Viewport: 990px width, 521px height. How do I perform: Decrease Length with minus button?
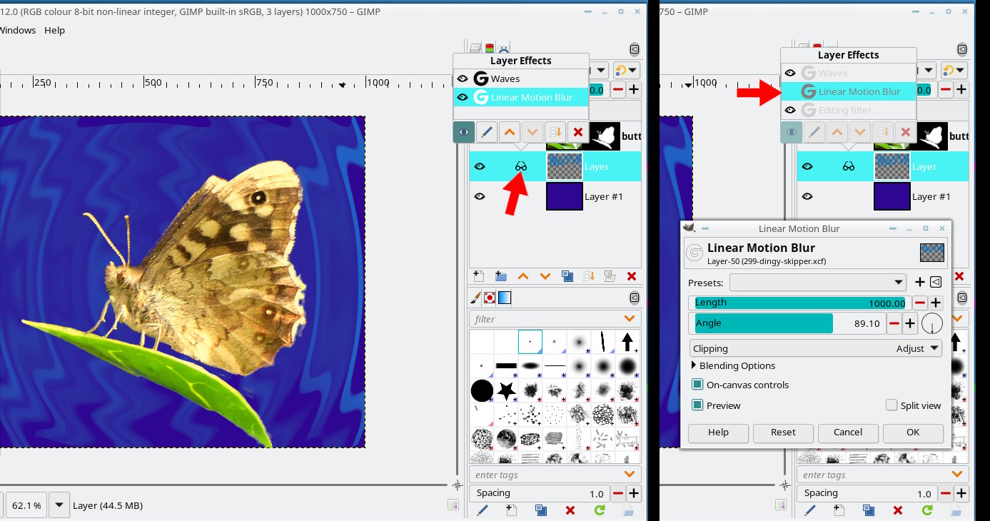coord(920,303)
